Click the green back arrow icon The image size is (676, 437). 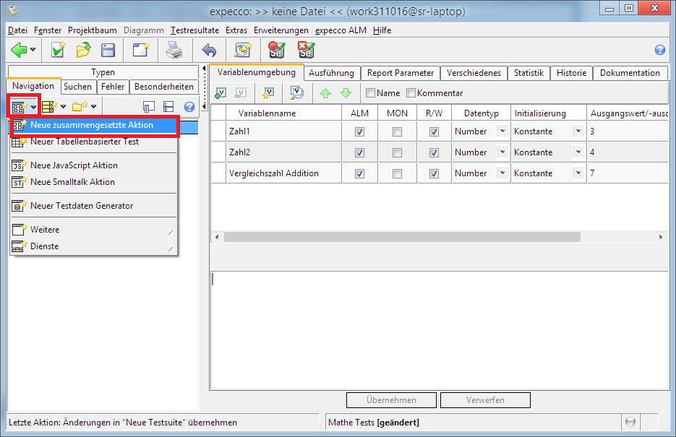[x=19, y=50]
